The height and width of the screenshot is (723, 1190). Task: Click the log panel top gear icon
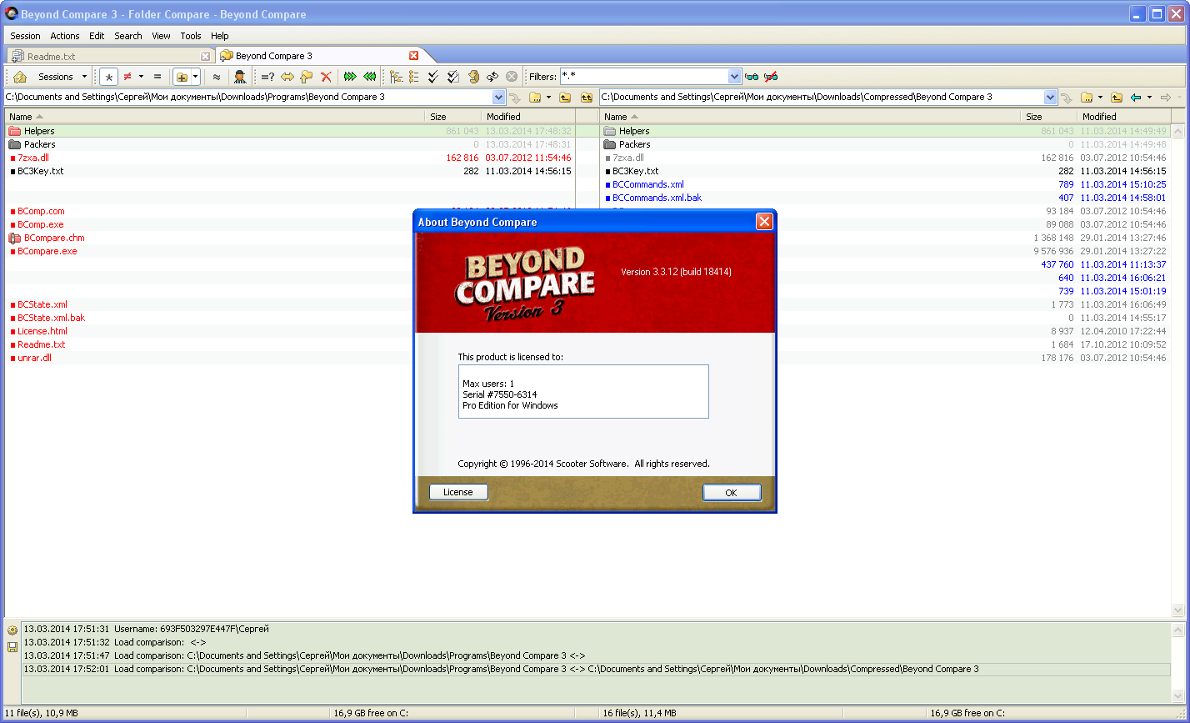pos(12,630)
